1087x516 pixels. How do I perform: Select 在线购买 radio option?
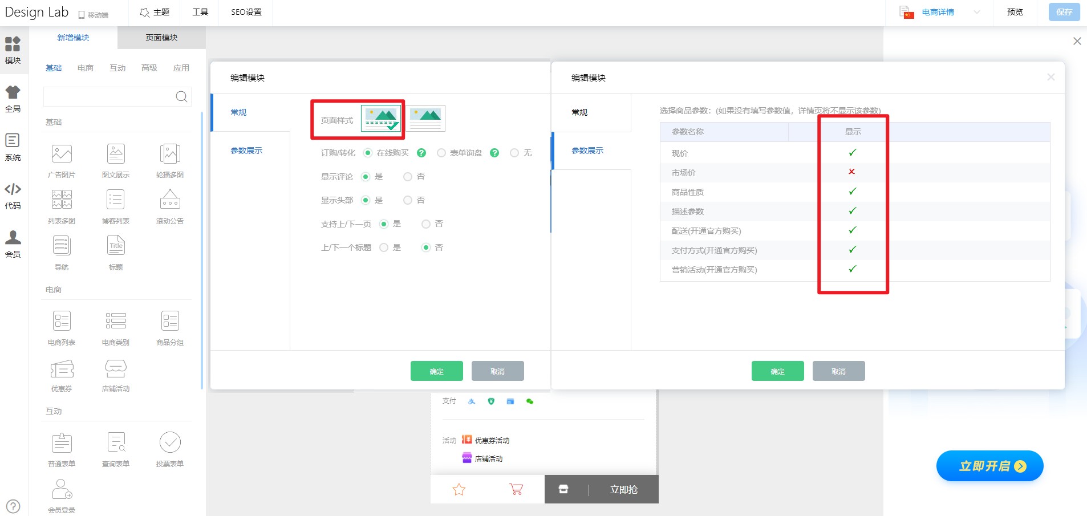(368, 153)
